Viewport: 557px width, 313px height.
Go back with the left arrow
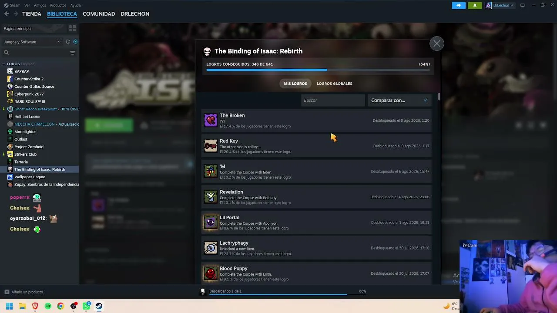pos(7,14)
